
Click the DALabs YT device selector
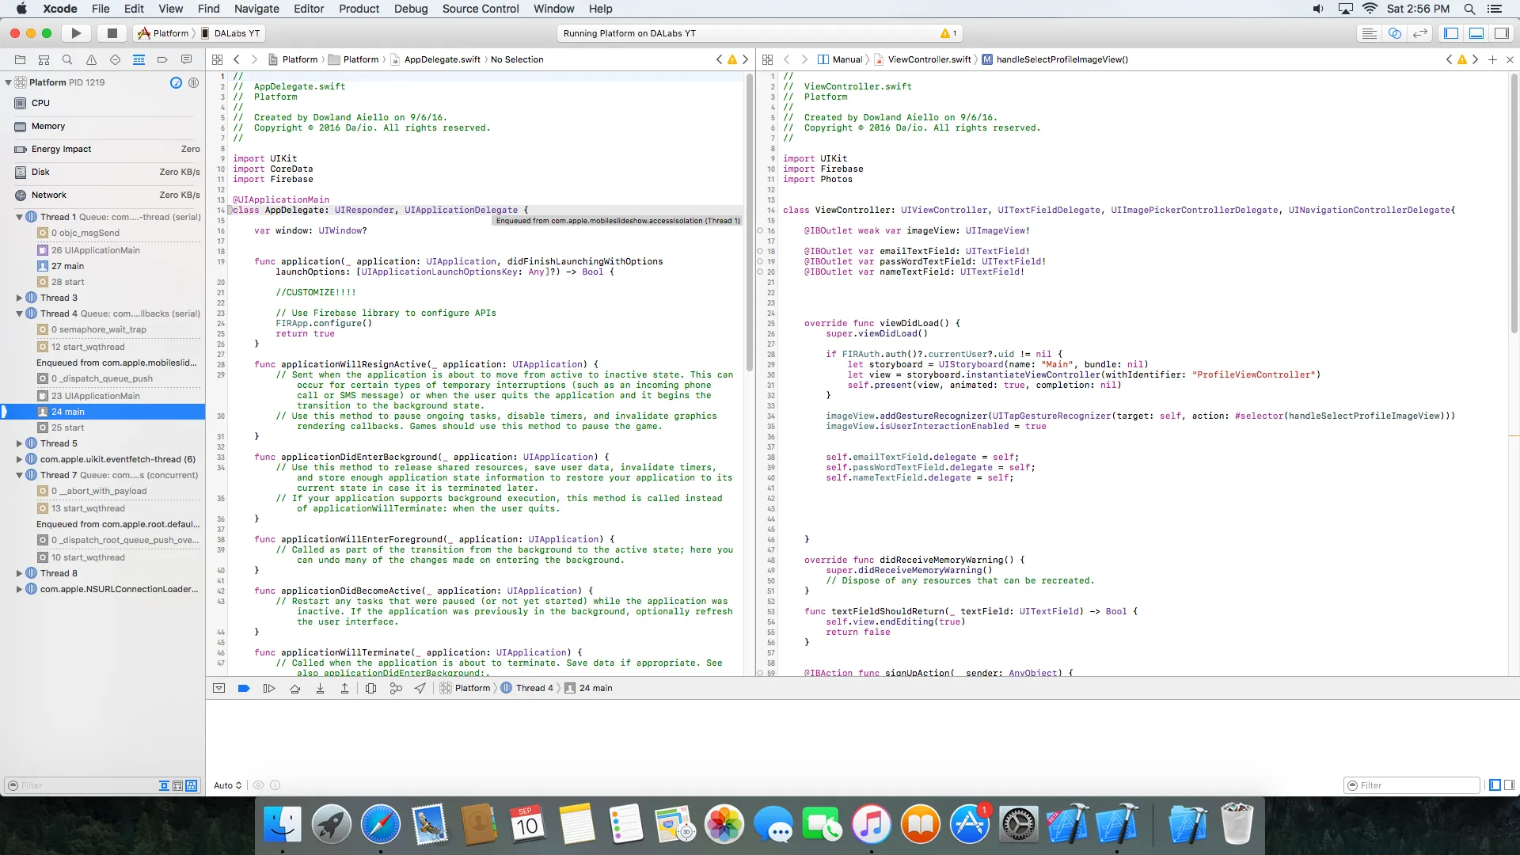point(236,33)
